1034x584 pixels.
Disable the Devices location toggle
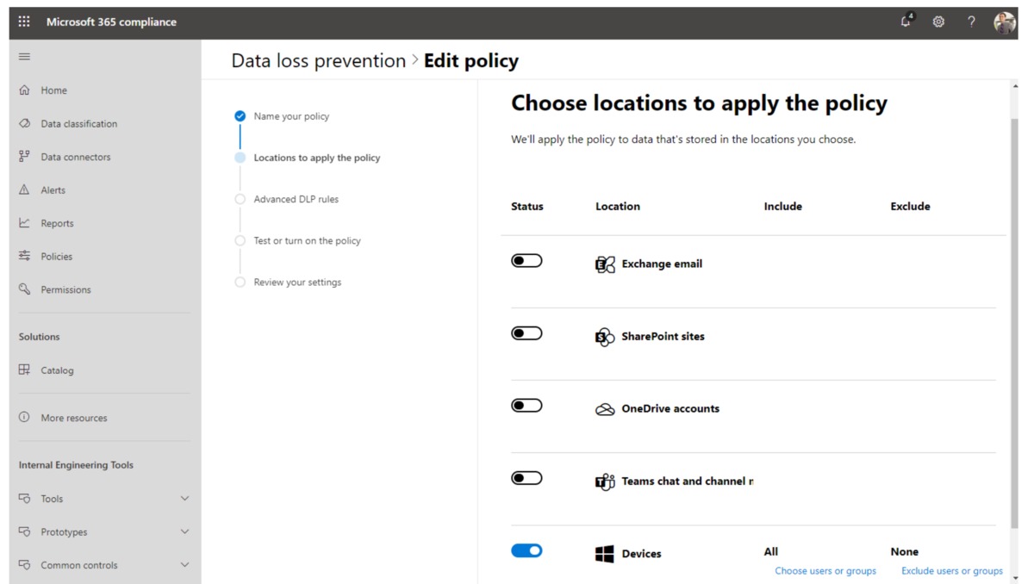(526, 550)
